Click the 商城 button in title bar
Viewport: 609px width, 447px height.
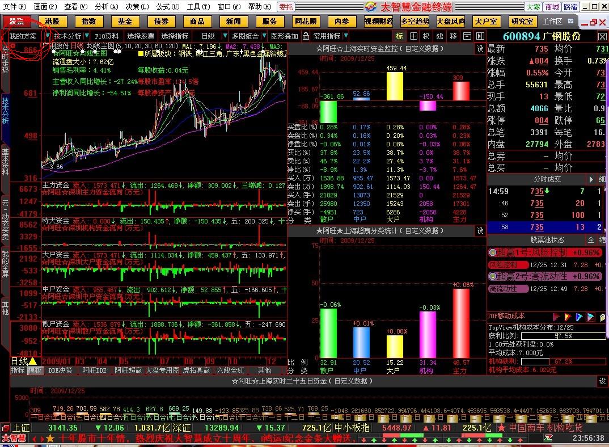click(552, 7)
